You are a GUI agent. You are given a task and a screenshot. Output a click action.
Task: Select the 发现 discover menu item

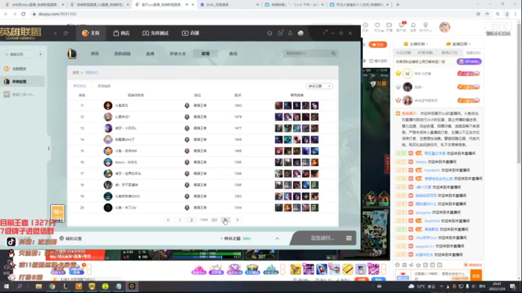pyautogui.click(x=206, y=53)
